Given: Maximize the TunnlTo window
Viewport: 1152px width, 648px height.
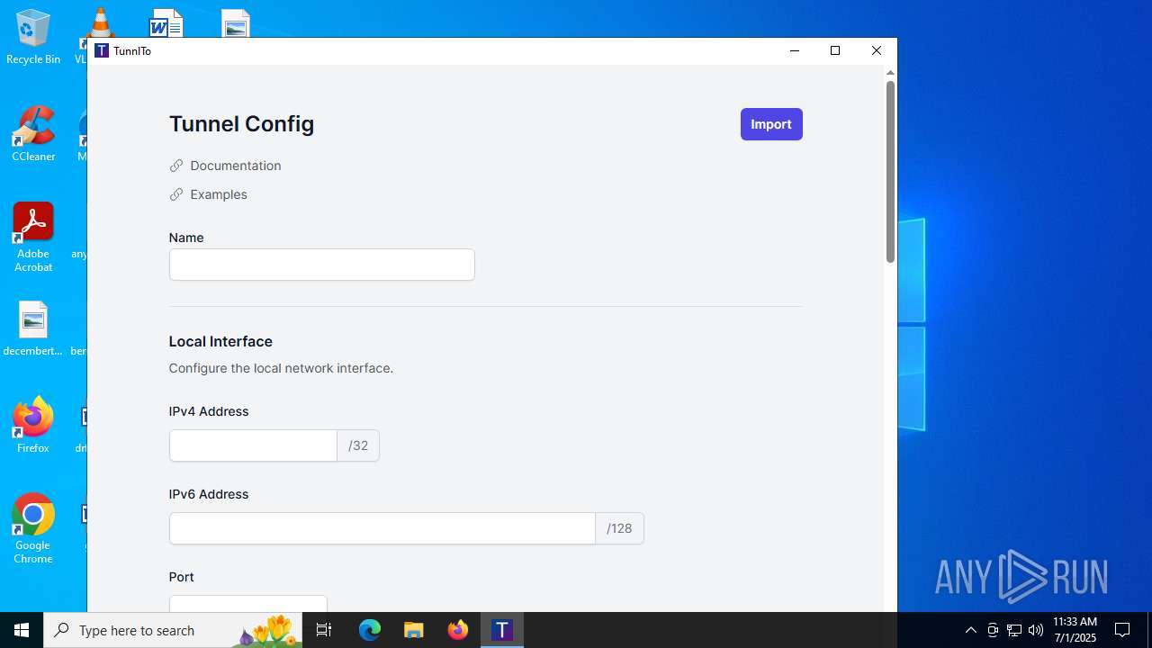Looking at the screenshot, I should [x=835, y=50].
